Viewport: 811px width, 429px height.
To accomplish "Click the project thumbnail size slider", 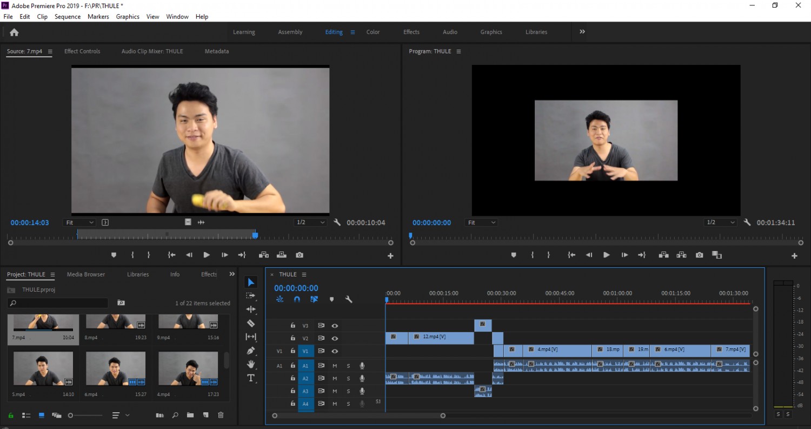I will pyautogui.click(x=86, y=415).
